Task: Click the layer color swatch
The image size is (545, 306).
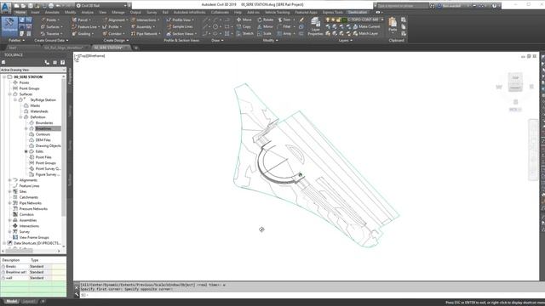Action: click(x=344, y=20)
